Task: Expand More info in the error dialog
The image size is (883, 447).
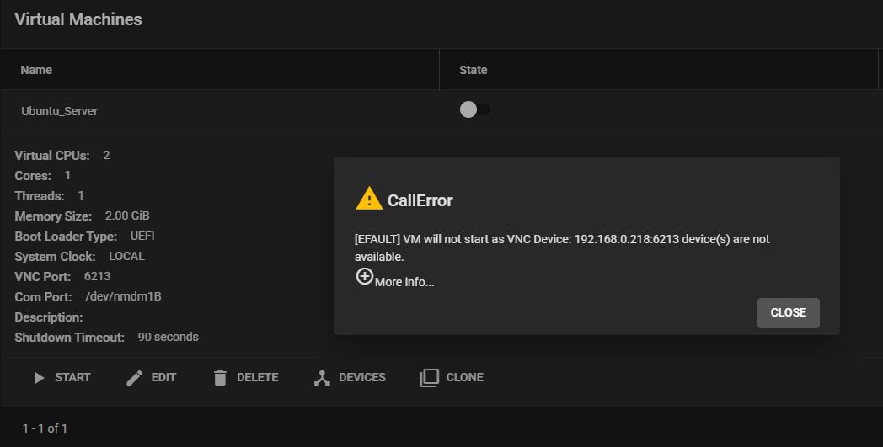Action: click(395, 279)
